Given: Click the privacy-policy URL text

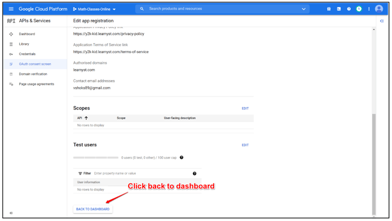Looking at the screenshot, I should click(x=109, y=34).
